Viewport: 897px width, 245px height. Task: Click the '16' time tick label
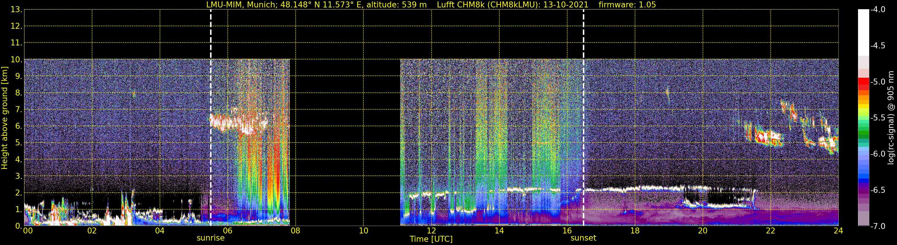tap(567, 231)
